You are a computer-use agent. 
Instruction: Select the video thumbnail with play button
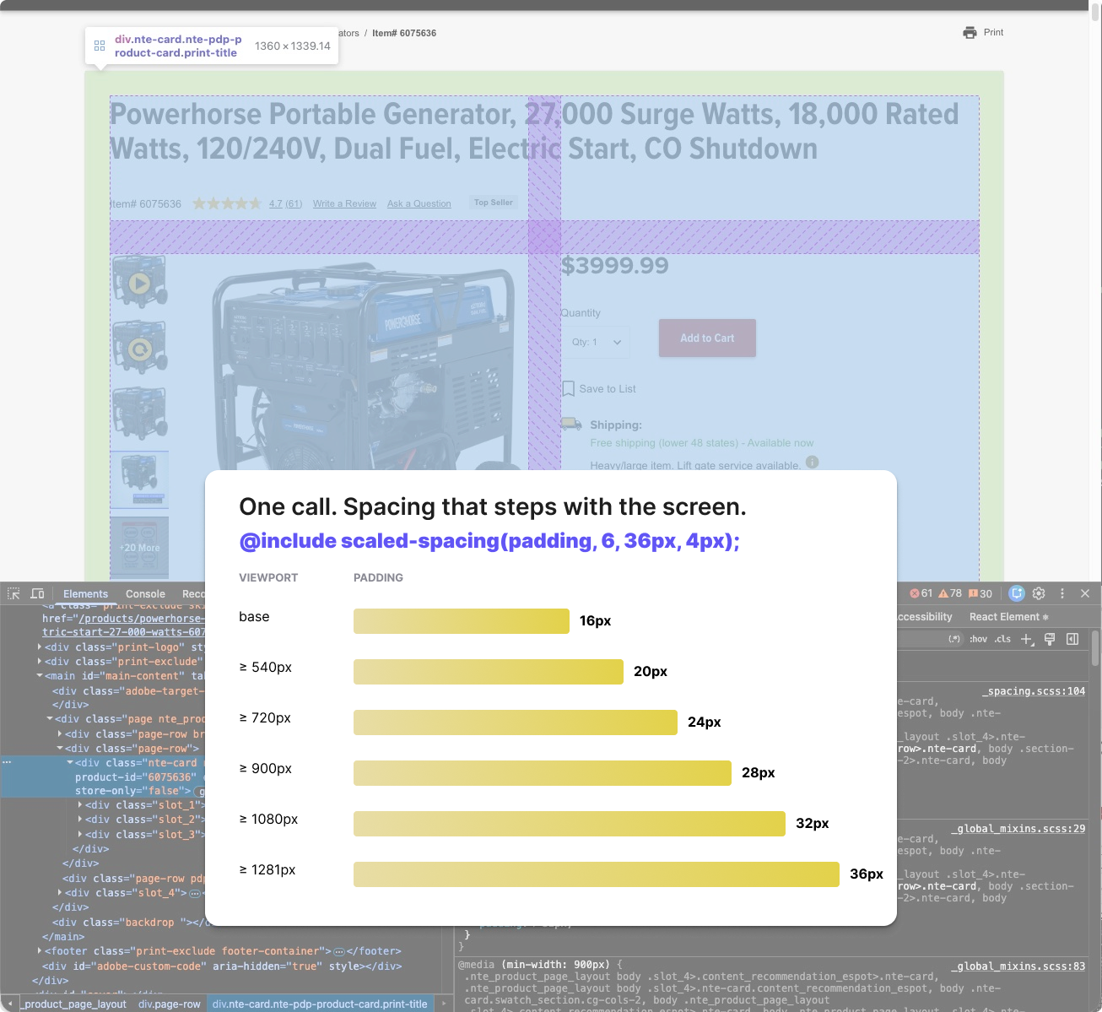139,283
